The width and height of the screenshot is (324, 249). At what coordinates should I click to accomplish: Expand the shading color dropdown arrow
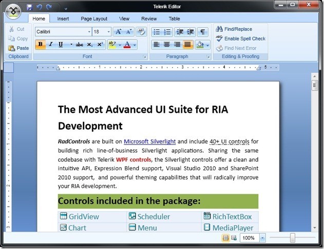(207, 45)
